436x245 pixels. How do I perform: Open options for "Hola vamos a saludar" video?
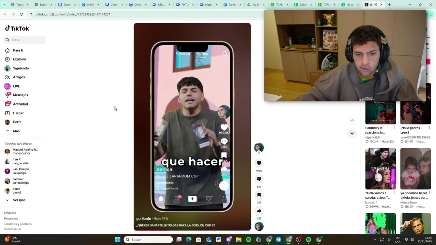click(x=394, y=193)
